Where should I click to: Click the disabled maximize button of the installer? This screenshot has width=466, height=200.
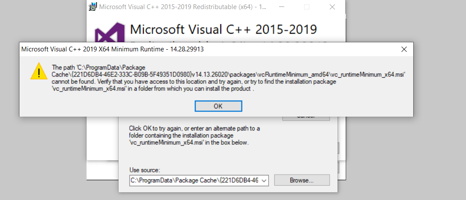click(307, 7)
